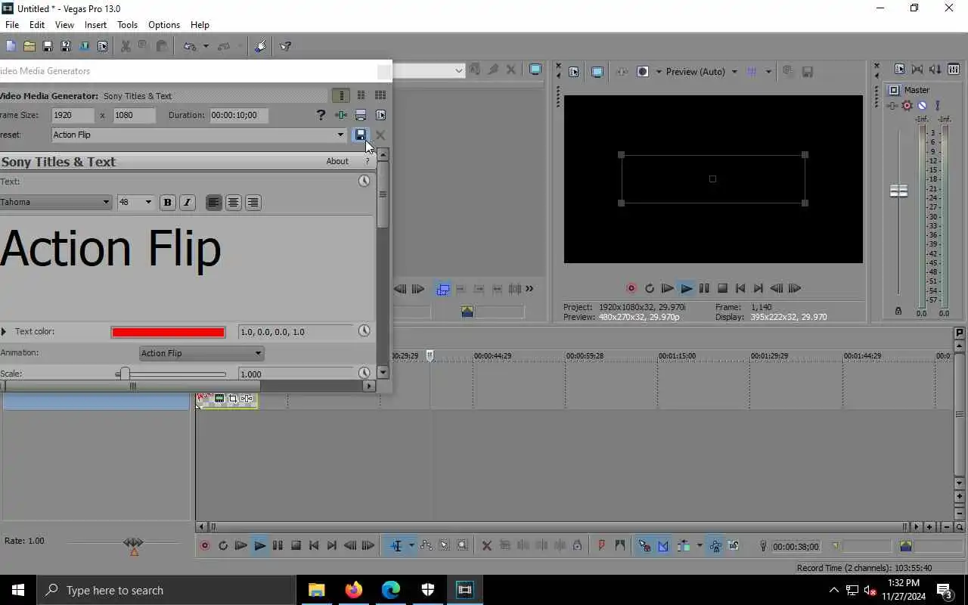Click the What's This help pointer icon
The width and height of the screenshot is (968, 605).
coord(285,46)
